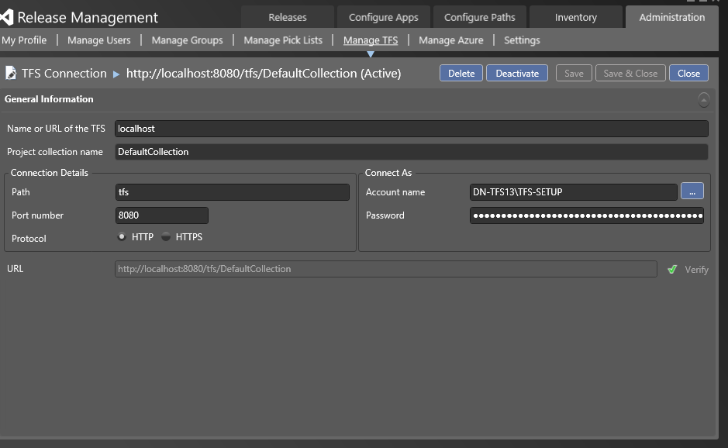Image resolution: width=728 pixels, height=448 pixels.
Task: Click the blue Close button
Action: [688, 73]
